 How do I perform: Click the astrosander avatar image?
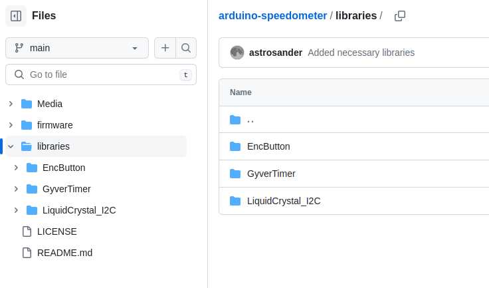point(237,53)
